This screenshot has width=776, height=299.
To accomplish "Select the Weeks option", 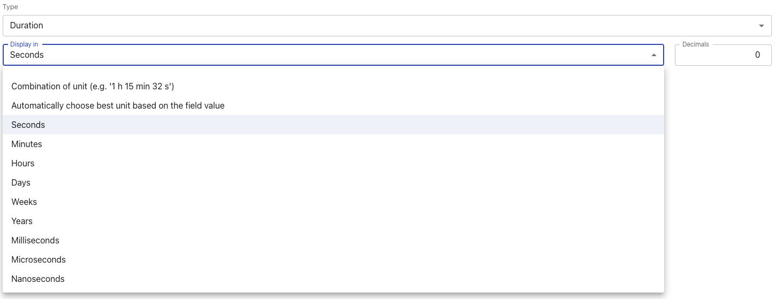I will click(x=24, y=202).
